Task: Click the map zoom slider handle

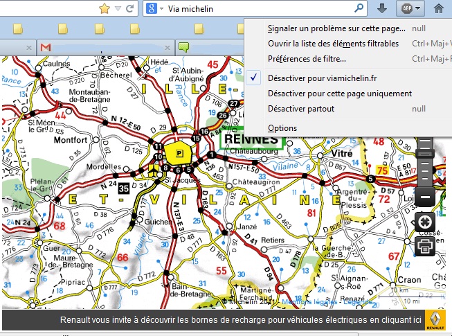Action: pos(424,153)
